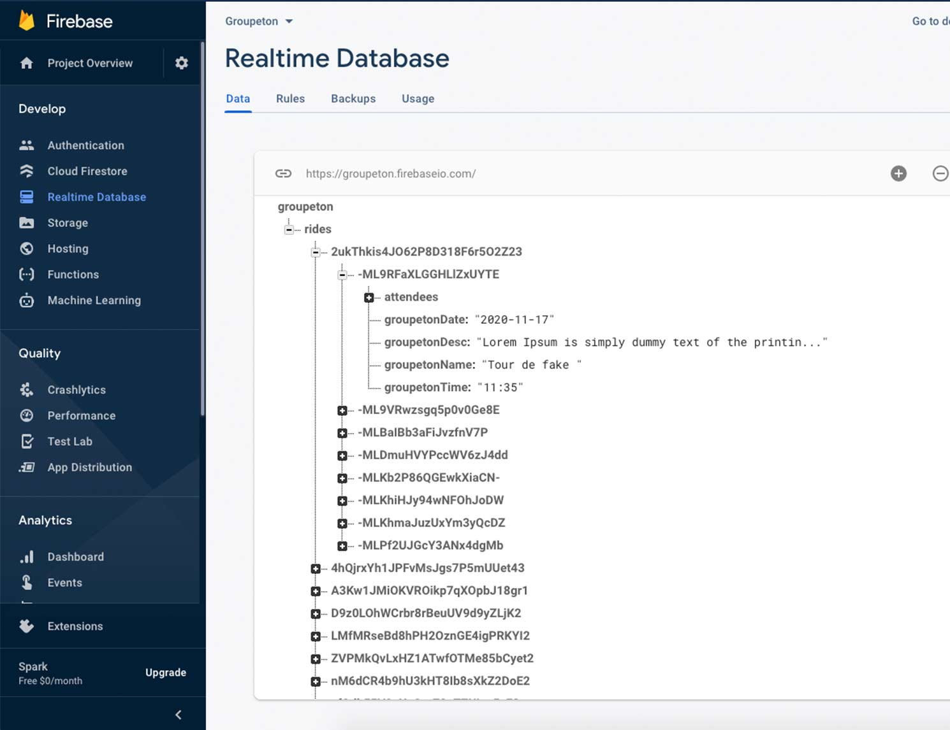Expand the -MLKhmaJuzUxYm3yQcDZ node
Image resolution: width=950 pixels, height=730 pixels.
pos(342,524)
